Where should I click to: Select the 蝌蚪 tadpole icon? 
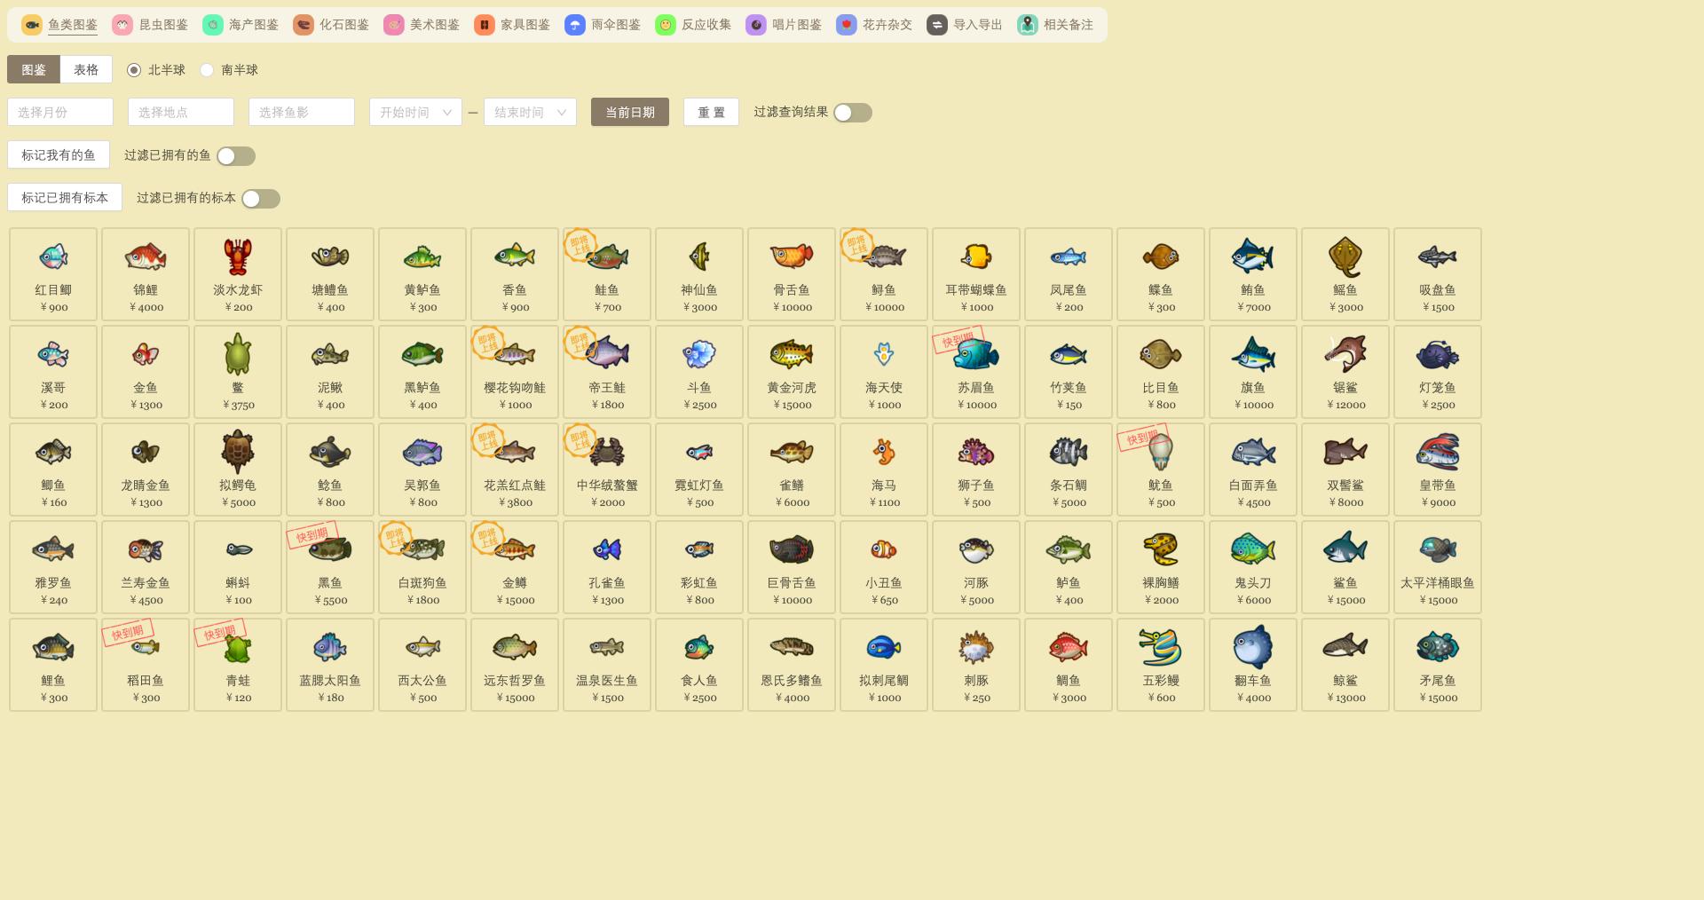238,549
